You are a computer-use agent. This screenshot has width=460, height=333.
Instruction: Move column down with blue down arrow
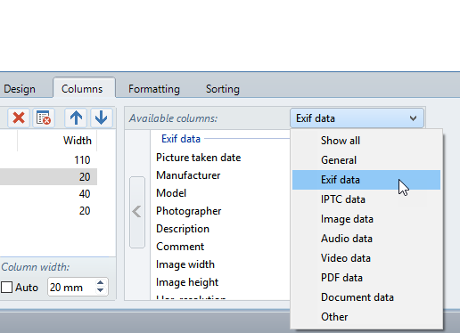[x=102, y=118]
